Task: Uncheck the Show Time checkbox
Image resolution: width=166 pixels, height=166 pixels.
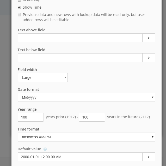Action: tap(19, 7)
